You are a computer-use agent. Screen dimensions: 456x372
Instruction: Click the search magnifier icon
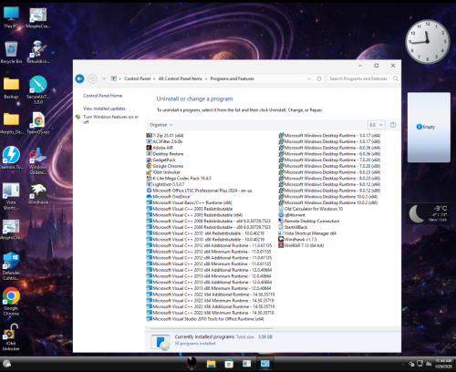[x=396, y=78]
